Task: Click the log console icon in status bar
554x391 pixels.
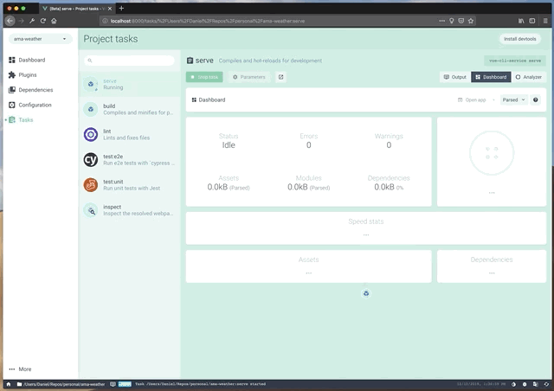Action: coord(113,384)
